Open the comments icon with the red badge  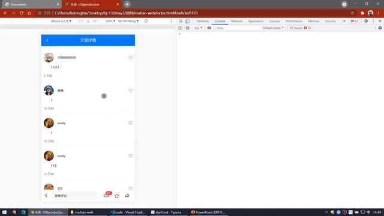pos(107,195)
